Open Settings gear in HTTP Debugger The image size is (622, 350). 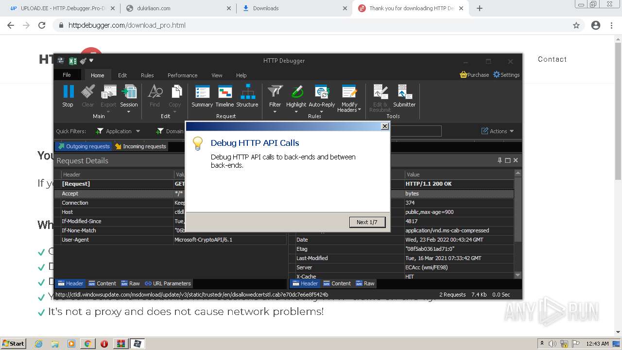click(506, 75)
